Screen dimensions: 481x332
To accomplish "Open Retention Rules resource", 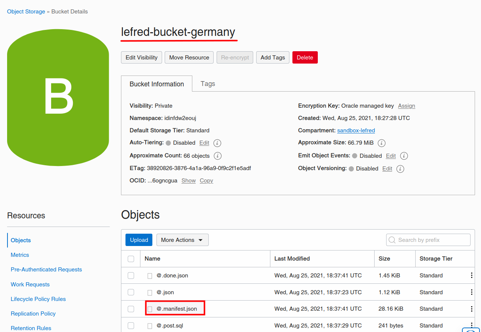I will pos(31,328).
